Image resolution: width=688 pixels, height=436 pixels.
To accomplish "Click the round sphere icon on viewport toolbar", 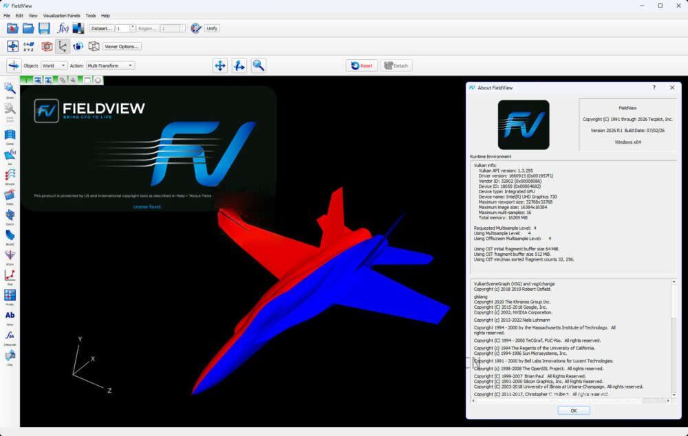I will click(98, 80).
